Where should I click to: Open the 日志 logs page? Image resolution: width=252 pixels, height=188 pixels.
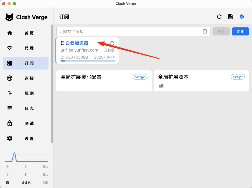point(25,108)
